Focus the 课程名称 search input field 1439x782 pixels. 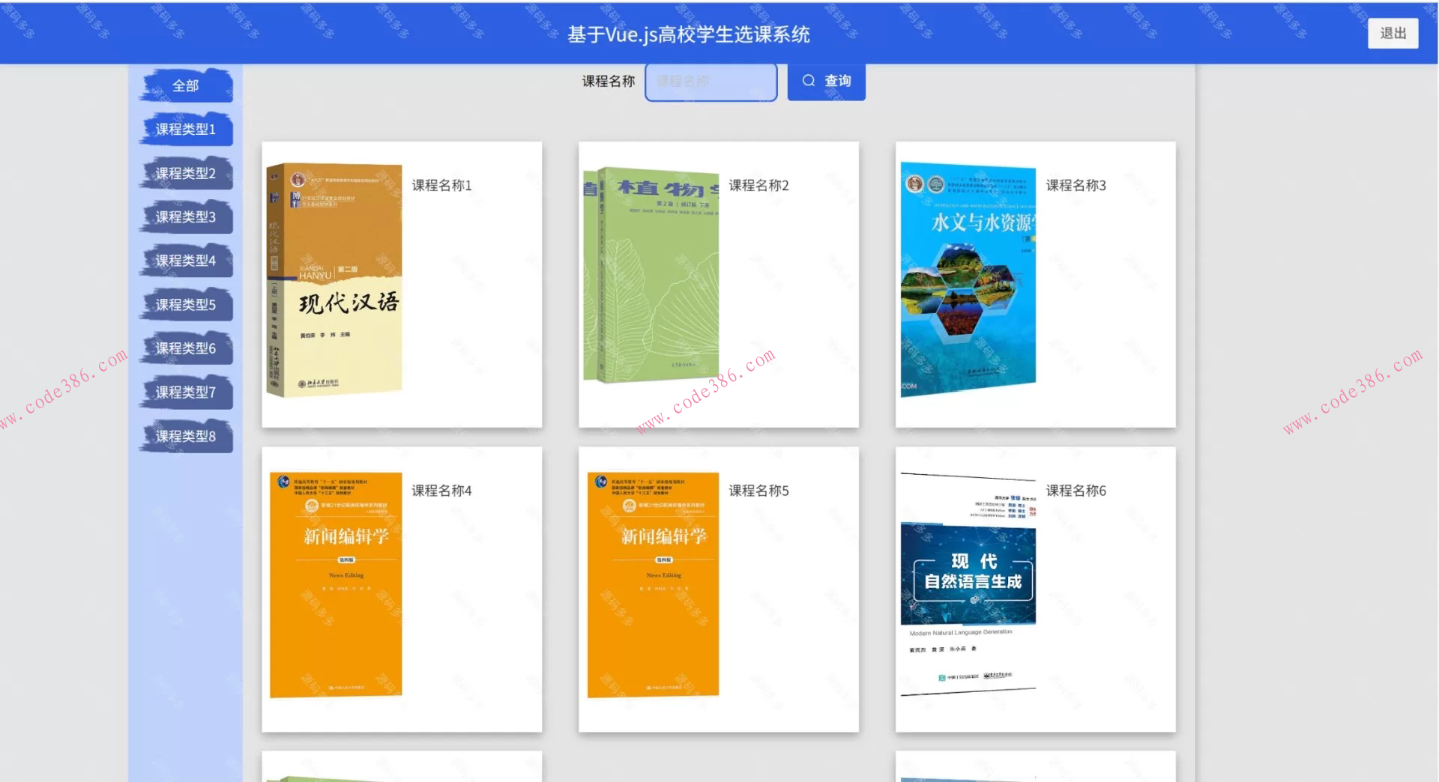(711, 81)
